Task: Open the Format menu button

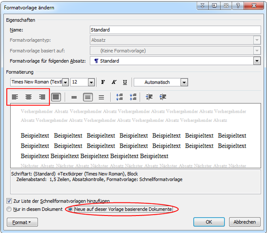Action: coord(22,222)
